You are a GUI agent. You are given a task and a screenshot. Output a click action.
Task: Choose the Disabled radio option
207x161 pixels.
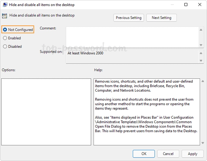point(5,46)
